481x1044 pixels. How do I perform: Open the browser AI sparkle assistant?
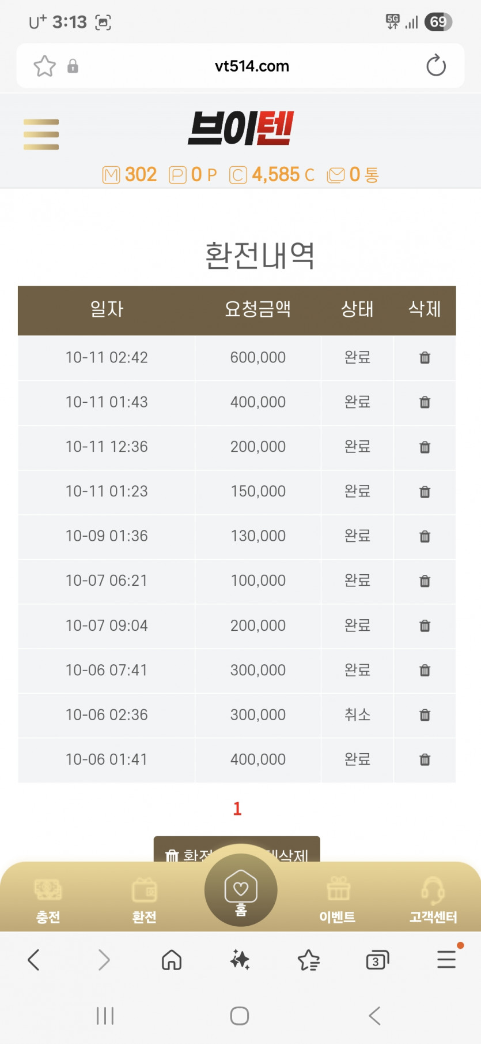click(x=240, y=960)
